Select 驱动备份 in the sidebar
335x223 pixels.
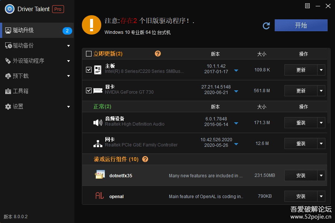tap(37, 46)
